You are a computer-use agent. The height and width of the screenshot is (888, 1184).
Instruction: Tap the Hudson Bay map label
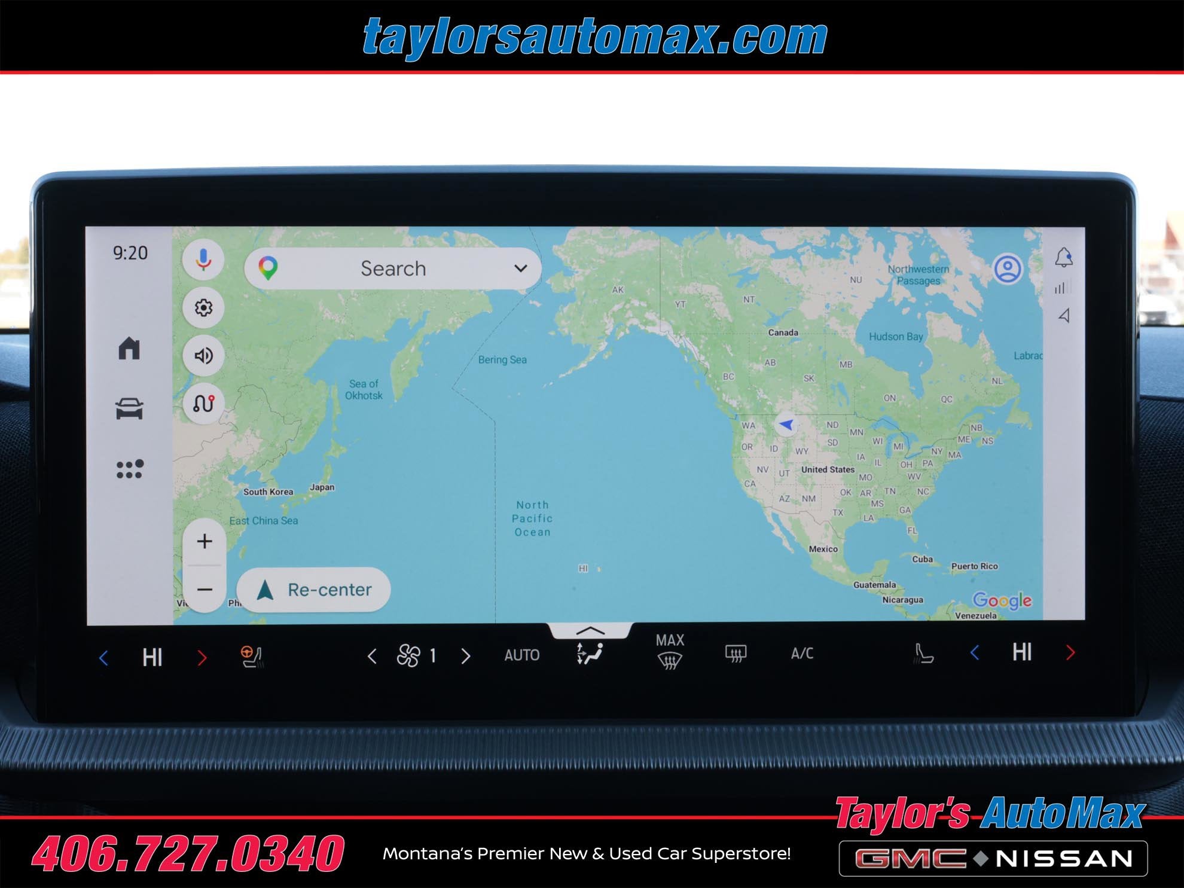pyautogui.click(x=896, y=337)
